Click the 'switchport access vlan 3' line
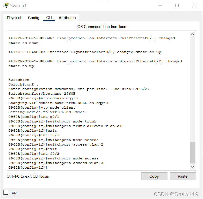This screenshot has height=199, width=203. (56, 163)
